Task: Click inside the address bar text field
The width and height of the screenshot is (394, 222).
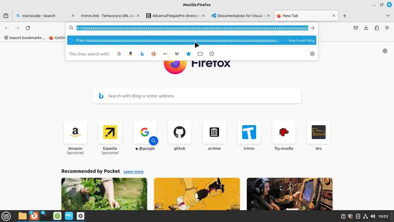Action: [x=192, y=28]
